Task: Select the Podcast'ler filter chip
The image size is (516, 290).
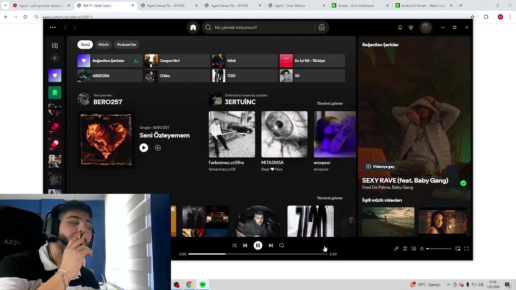Action: coord(127,45)
